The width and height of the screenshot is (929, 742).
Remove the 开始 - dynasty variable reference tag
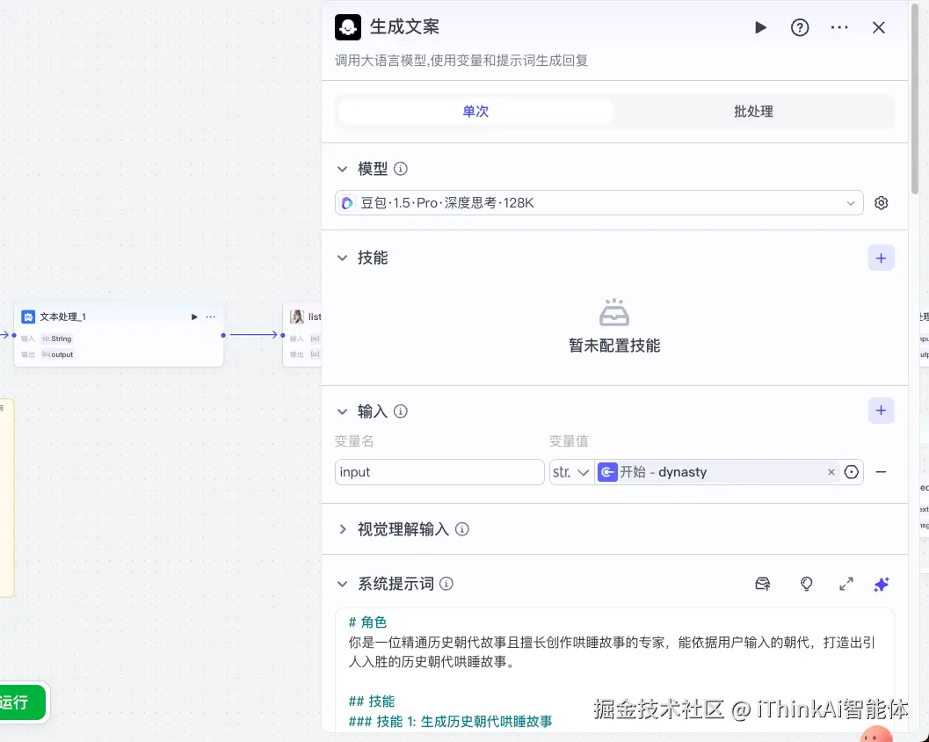tap(831, 472)
